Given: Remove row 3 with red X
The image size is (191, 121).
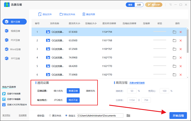Looking at the screenshot, I should tap(181, 49).
